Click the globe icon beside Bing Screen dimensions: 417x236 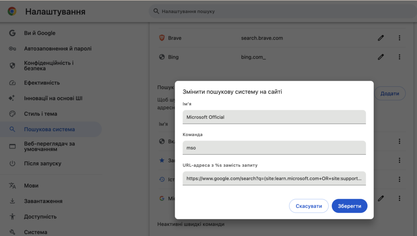(x=162, y=57)
